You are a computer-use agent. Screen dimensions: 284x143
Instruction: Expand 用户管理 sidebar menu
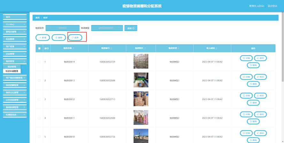coord(15,47)
